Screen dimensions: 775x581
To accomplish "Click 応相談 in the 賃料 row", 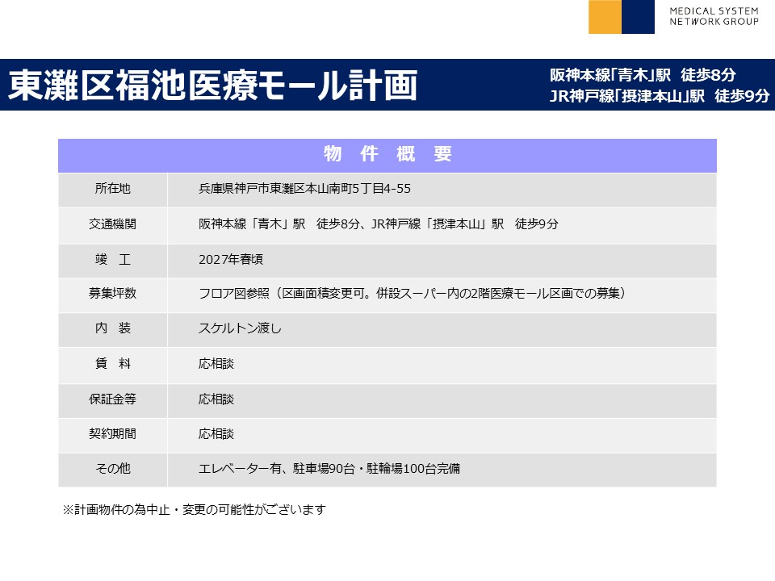I will [216, 364].
